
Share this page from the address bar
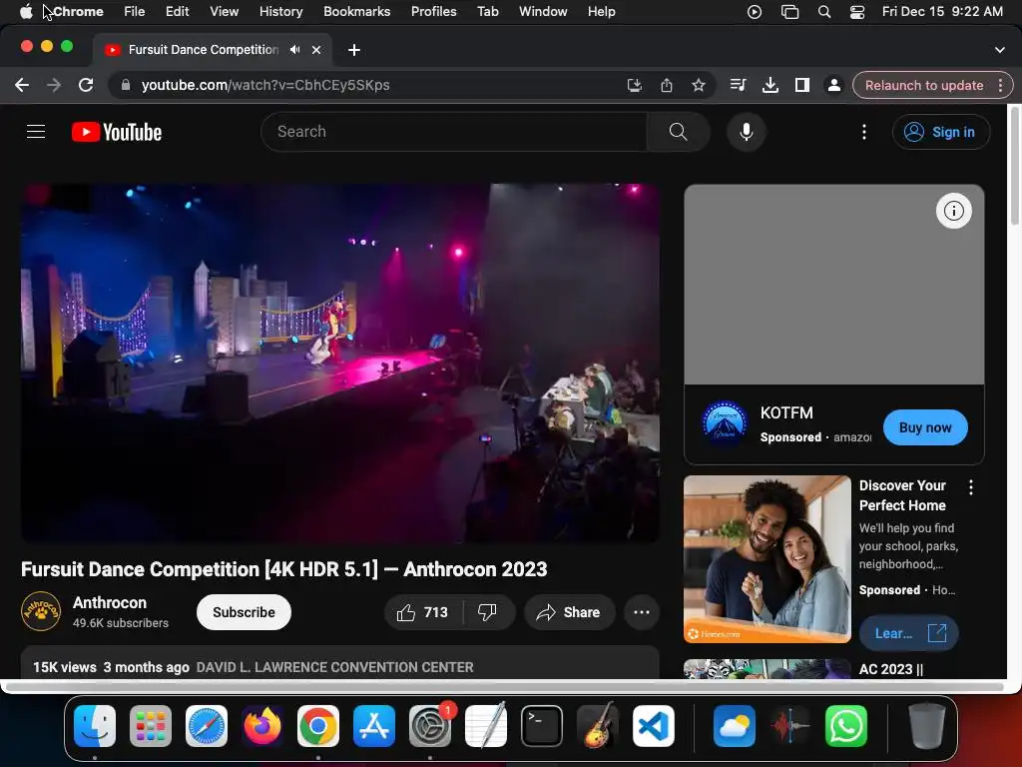(x=666, y=85)
